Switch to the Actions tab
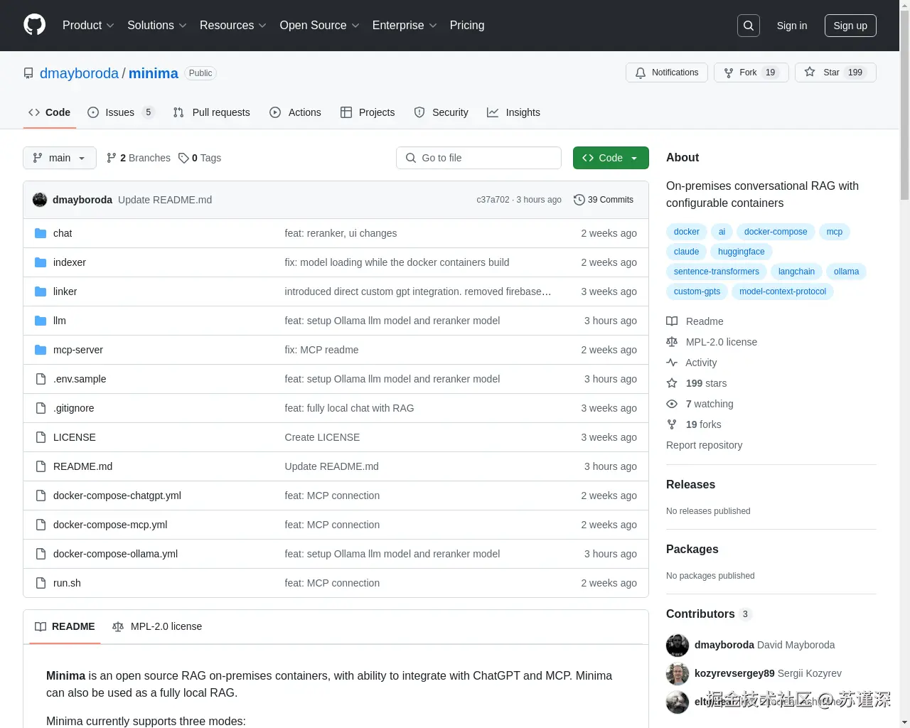Screen dimensions: 910x728 pyautogui.click(x=296, y=112)
